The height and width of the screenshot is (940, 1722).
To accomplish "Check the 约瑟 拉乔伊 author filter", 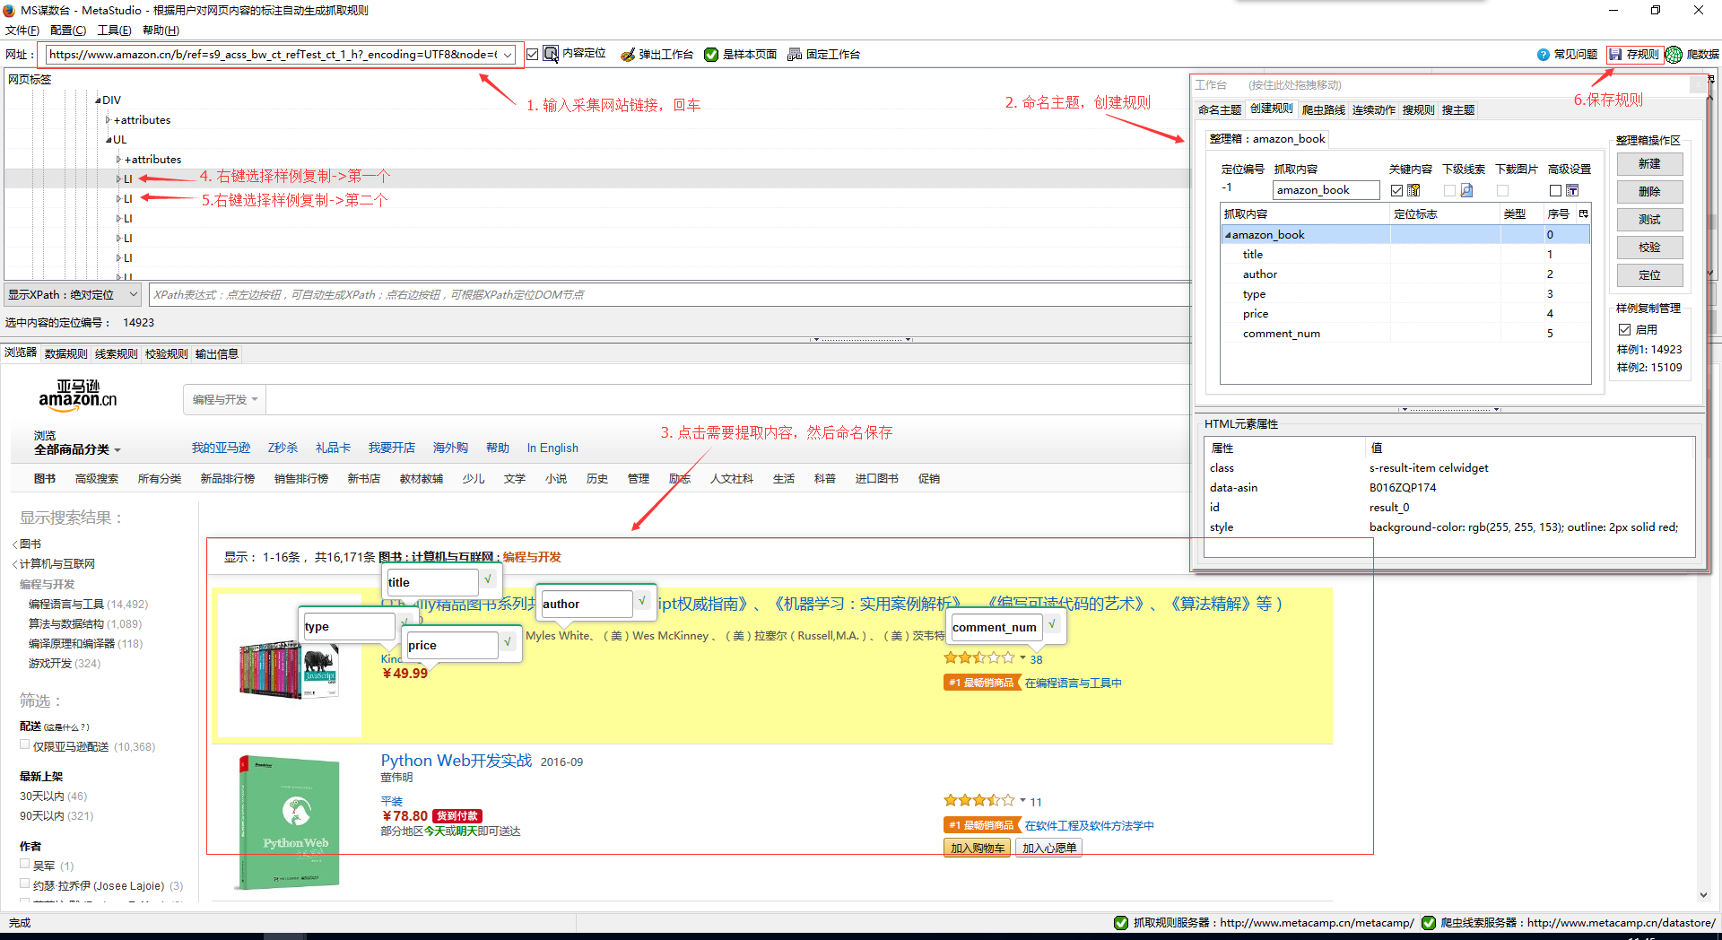I will coord(25,883).
